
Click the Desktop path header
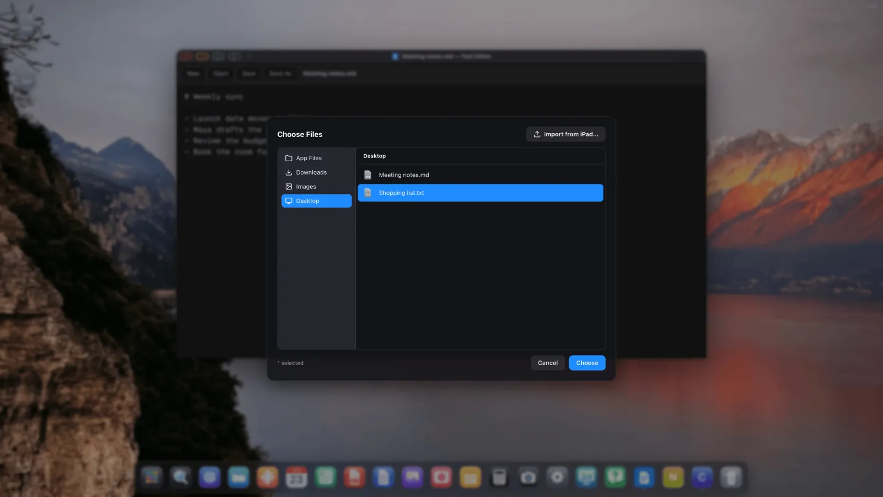click(374, 156)
